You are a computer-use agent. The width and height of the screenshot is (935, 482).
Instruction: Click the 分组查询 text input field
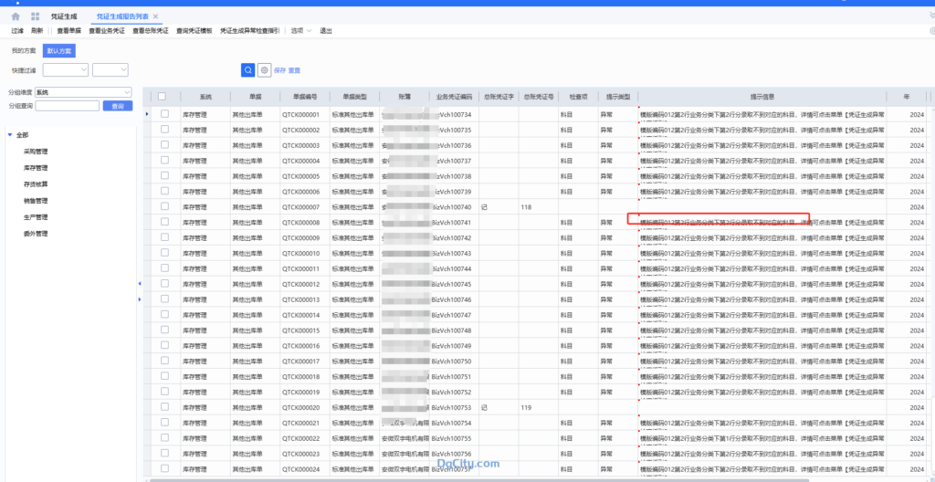click(x=67, y=106)
